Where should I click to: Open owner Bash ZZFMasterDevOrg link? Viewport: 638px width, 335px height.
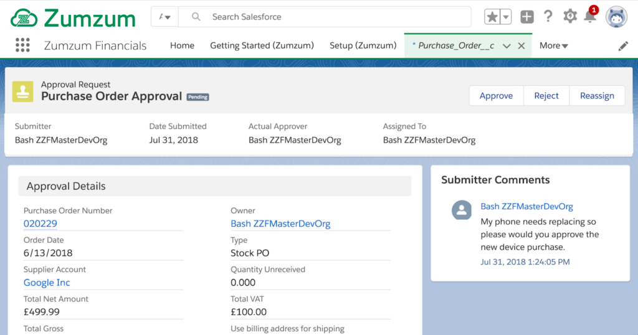[280, 224]
